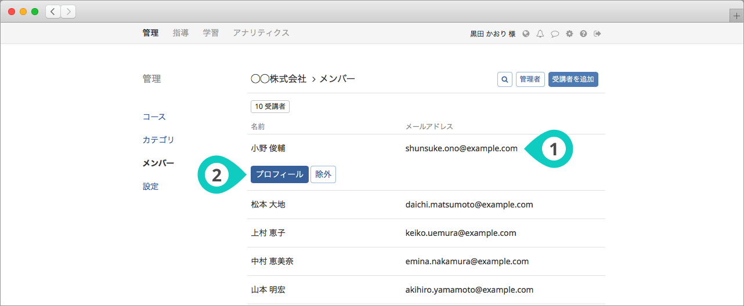Screen dimensions: 744x306
Task: Open the 学習 tab
Action: (x=211, y=33)
